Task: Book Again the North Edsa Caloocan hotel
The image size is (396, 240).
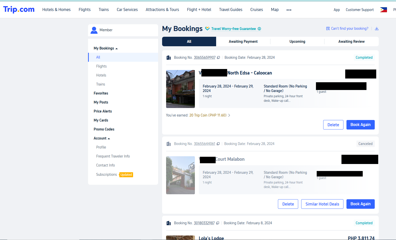Action: pos(360,125)
